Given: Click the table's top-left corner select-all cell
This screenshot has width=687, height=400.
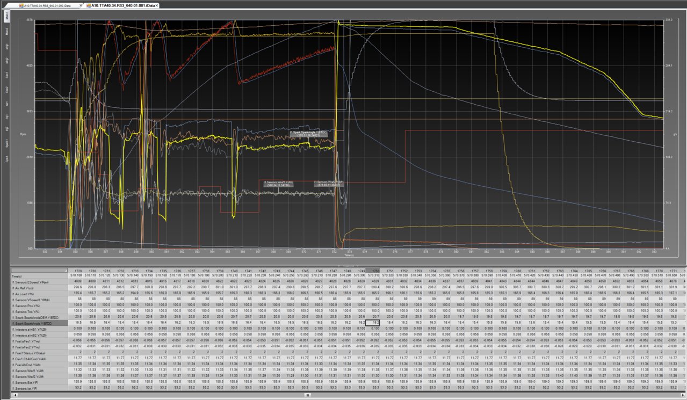Looking at the screenshot, I should (39, 271).
